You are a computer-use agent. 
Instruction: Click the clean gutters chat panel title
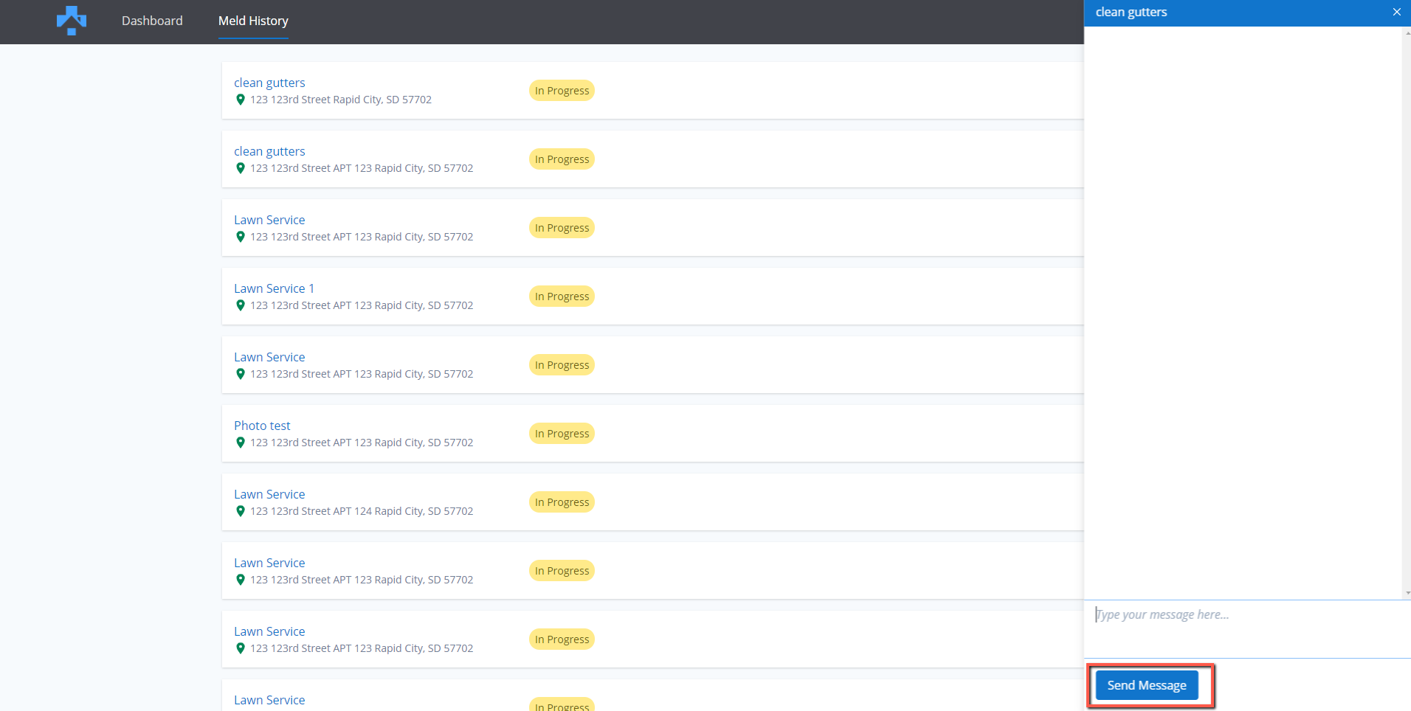tap(1131, 12)
